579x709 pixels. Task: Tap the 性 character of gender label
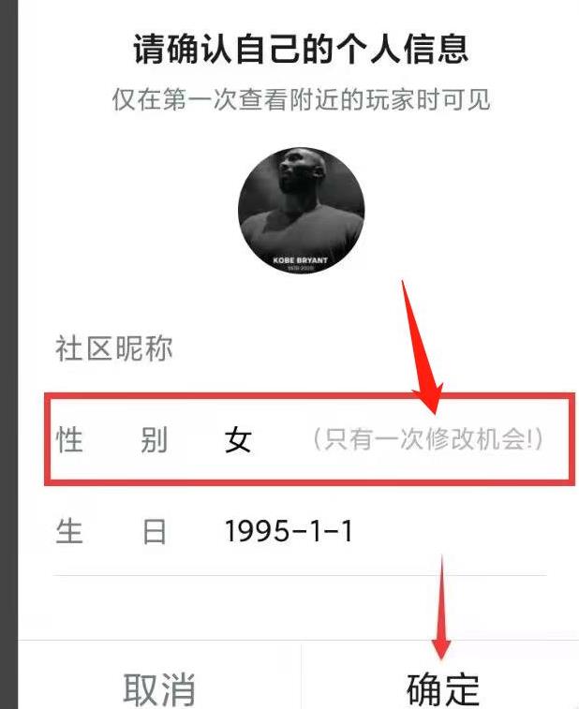point(69,439)
